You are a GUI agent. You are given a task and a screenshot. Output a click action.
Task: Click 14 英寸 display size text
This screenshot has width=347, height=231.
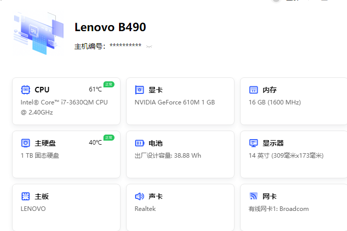coord(286,156)
